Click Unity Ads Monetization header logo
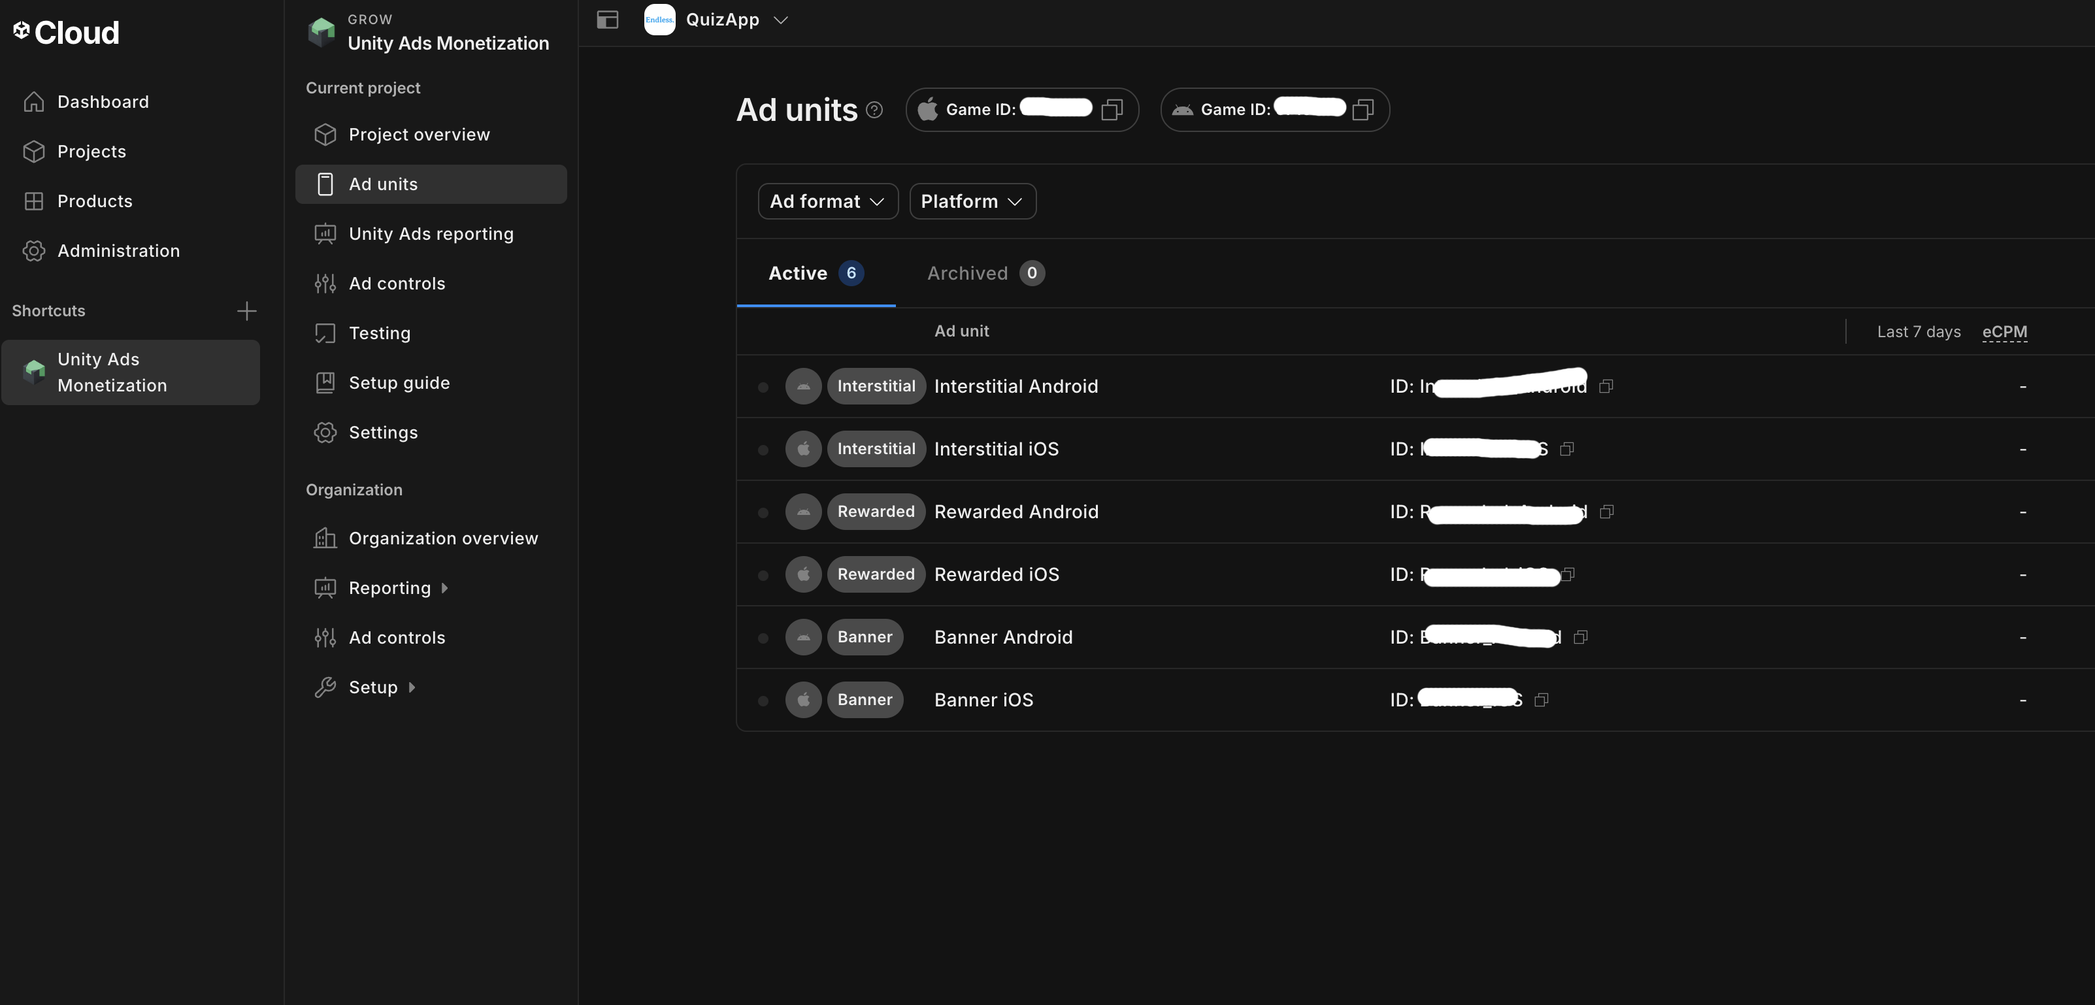This screenshot has width=2095, height=1005. pyautogui.click(x=322, y=32)
